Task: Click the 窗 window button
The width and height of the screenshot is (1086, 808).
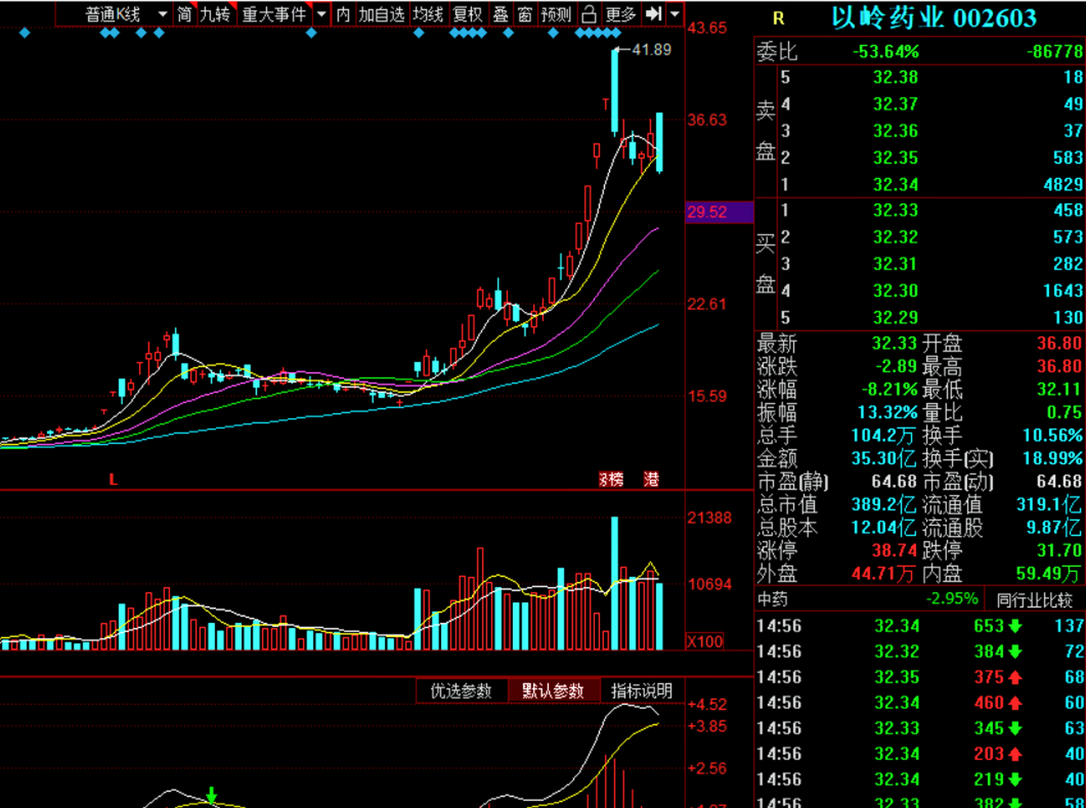Action: (x=524, y=14)
